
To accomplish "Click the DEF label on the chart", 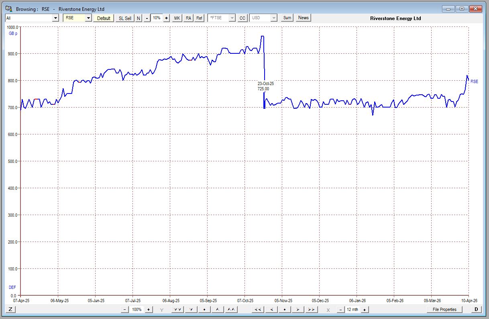I will (x=12, y=287).
